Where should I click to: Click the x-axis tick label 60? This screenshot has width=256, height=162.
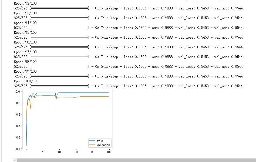76,152
